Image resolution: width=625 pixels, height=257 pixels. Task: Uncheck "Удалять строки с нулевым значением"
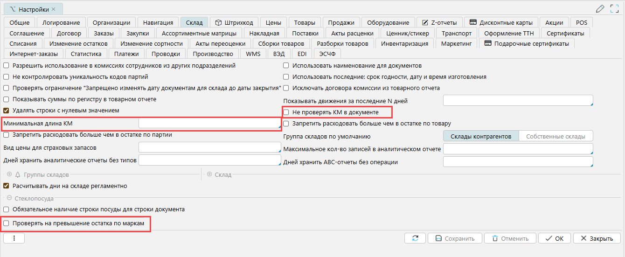(x=7, y=111)
